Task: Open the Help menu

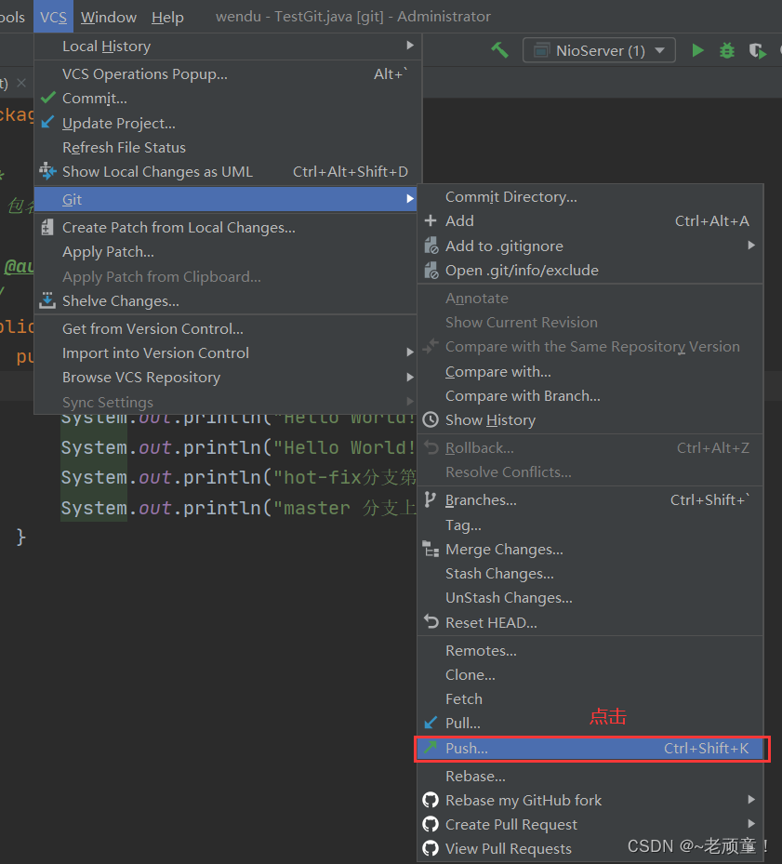Action: coord(167,17)
